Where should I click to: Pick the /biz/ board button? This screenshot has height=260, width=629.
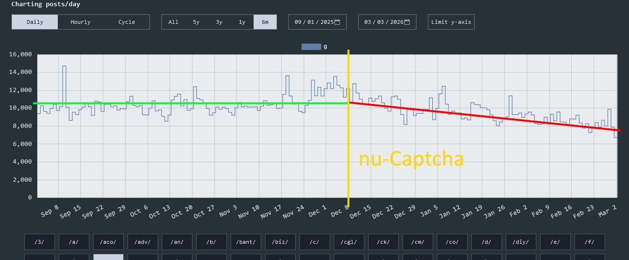pos(280,242)
